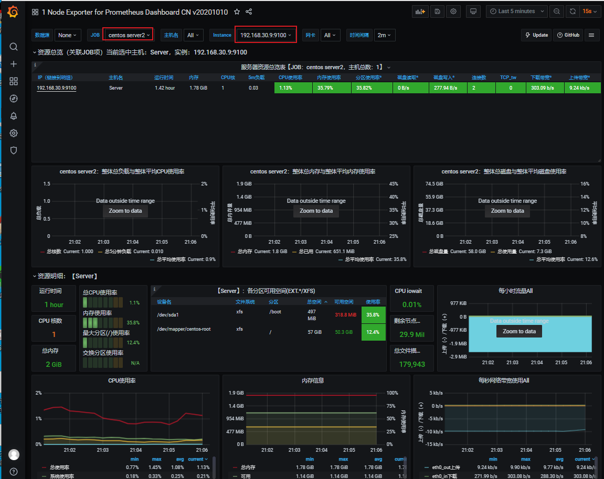Open the server overview panel title menu
The height and width of the screenshot is (479, 604).
(315, 67)
